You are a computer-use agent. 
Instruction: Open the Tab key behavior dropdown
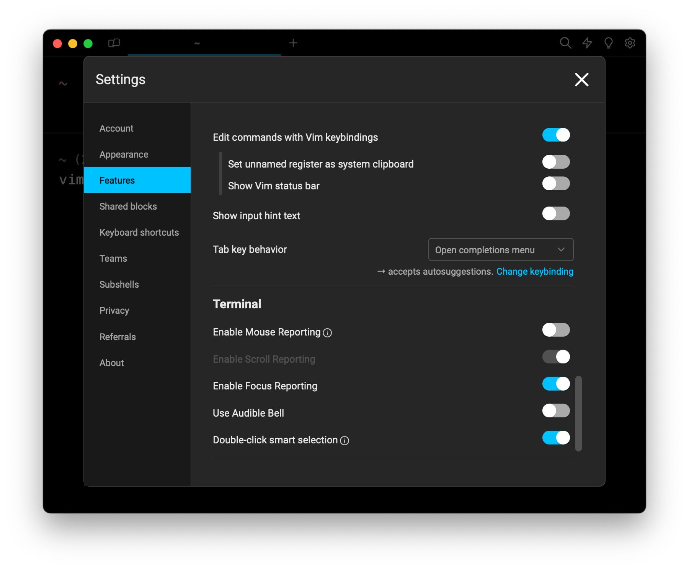tap(501, 250)
